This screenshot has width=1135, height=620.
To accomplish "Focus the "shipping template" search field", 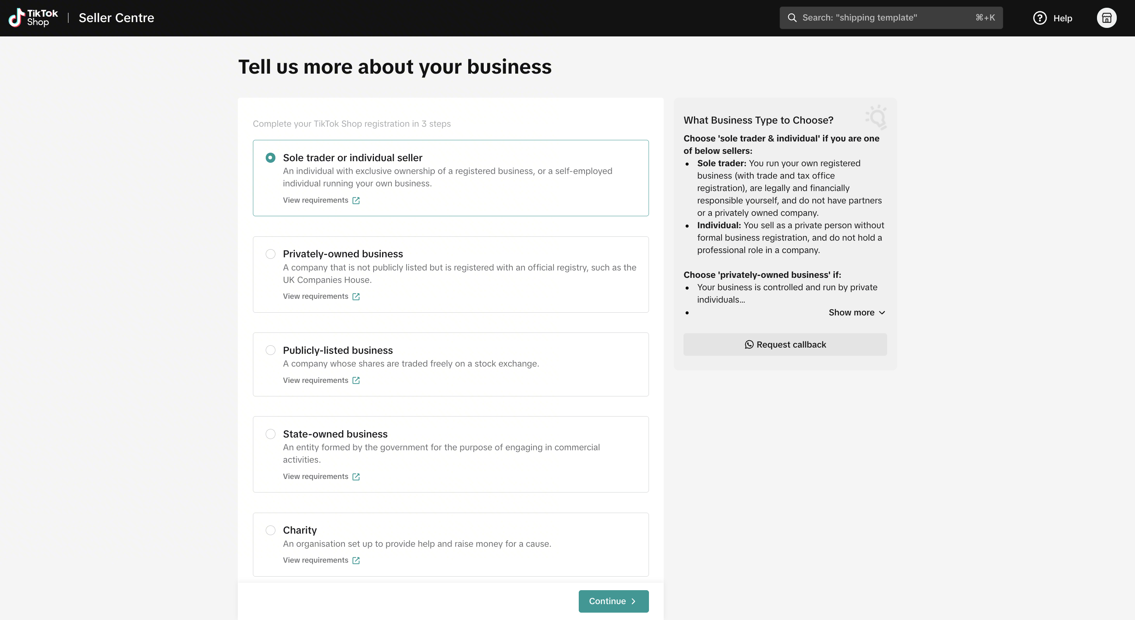I will point(891,17).
